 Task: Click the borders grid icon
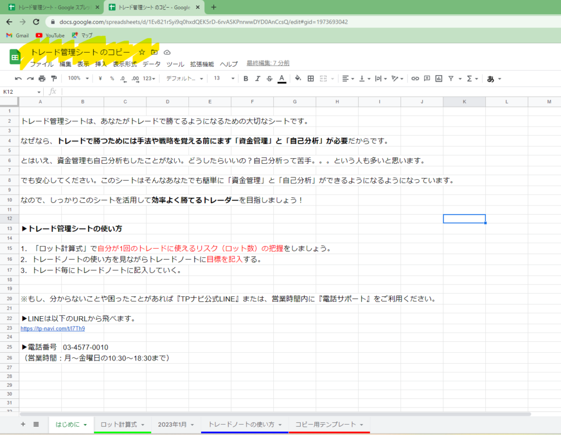tap(311, 79)
